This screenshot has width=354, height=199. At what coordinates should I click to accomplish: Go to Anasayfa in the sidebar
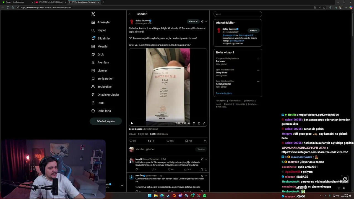point(101,22)
